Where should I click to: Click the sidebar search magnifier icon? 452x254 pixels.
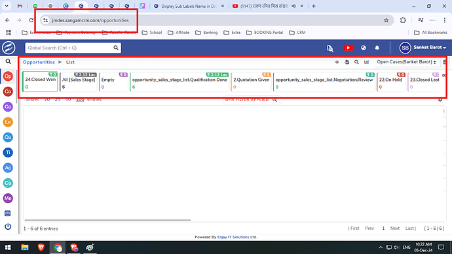[8, 61]
